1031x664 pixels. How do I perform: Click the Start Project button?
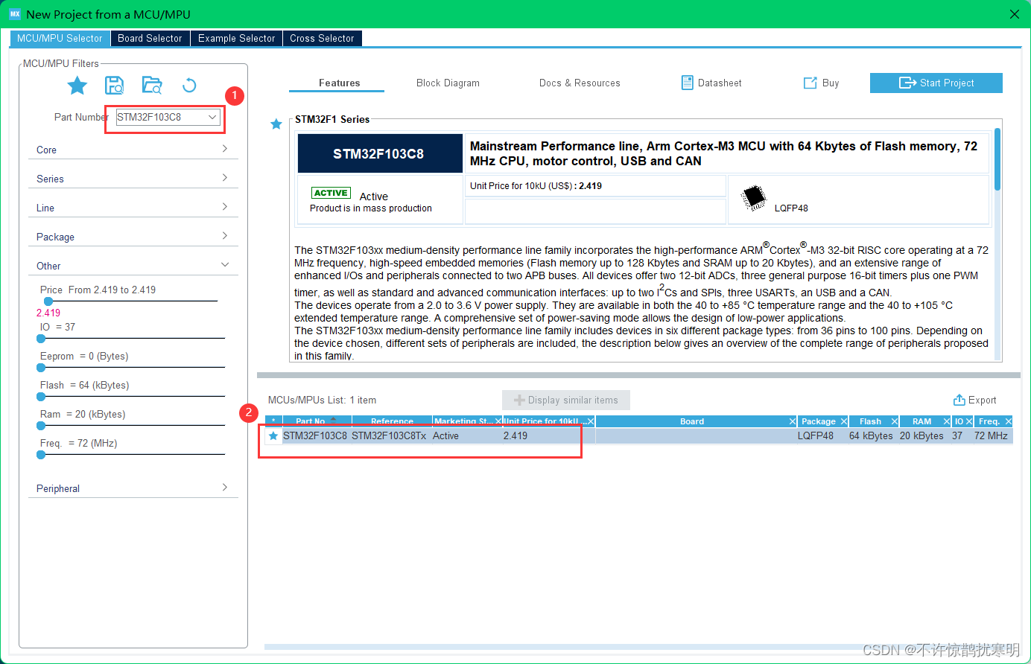(x=936, y=83)
